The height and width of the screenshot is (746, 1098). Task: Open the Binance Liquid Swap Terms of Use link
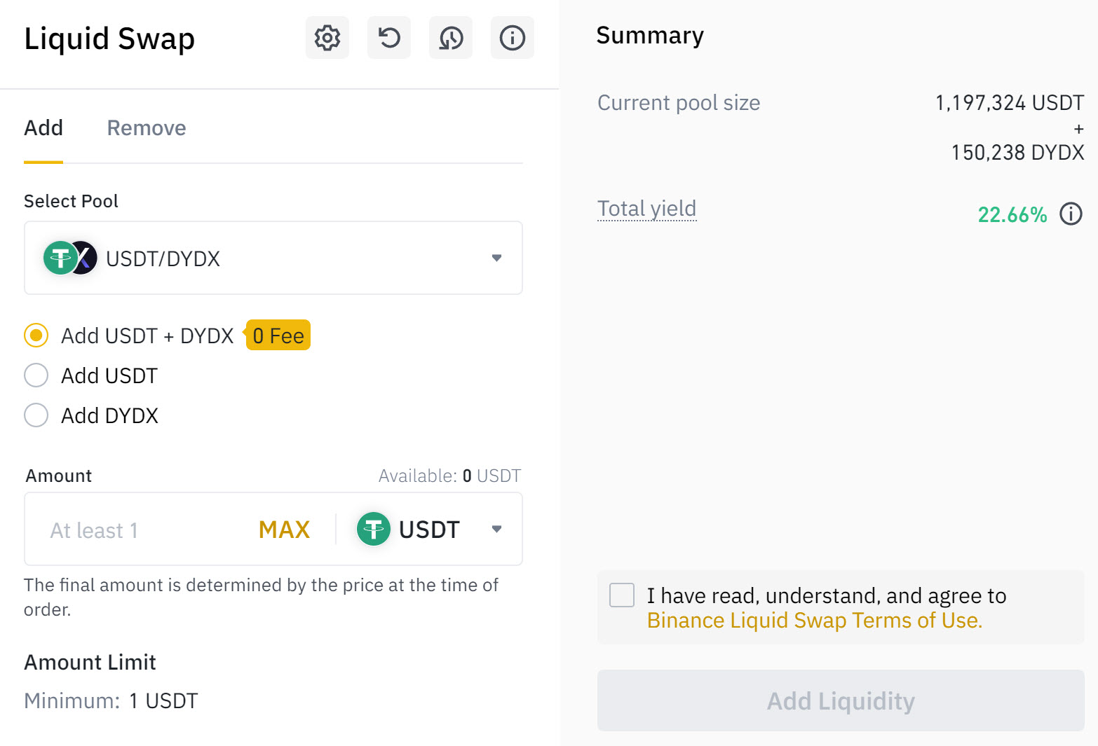(814, 621)
